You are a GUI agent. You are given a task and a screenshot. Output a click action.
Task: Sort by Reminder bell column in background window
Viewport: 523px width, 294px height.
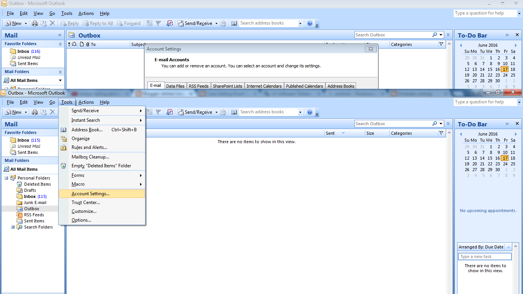tap(74, 44)
